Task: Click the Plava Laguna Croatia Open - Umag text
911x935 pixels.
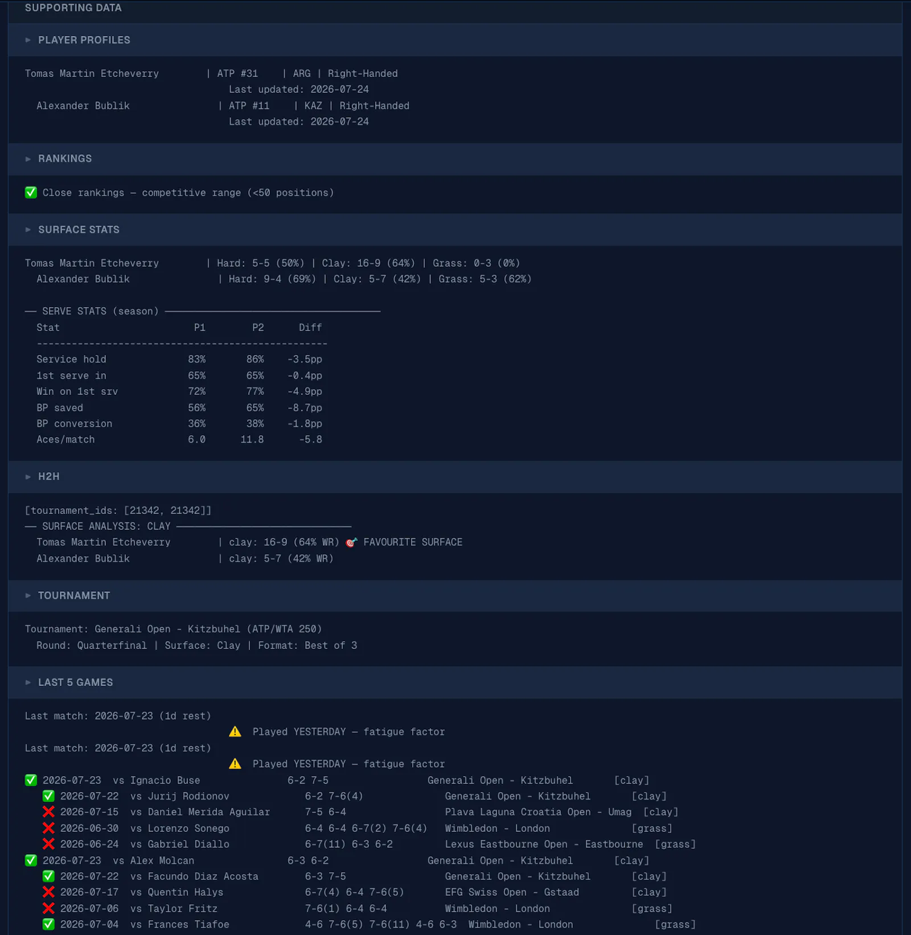Action: coord(538,812)
